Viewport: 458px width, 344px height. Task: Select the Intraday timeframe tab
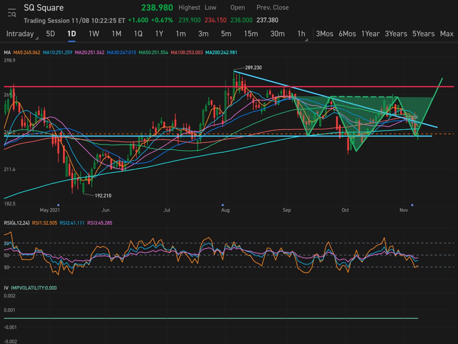pyautogui.click(x=20, y=34)
